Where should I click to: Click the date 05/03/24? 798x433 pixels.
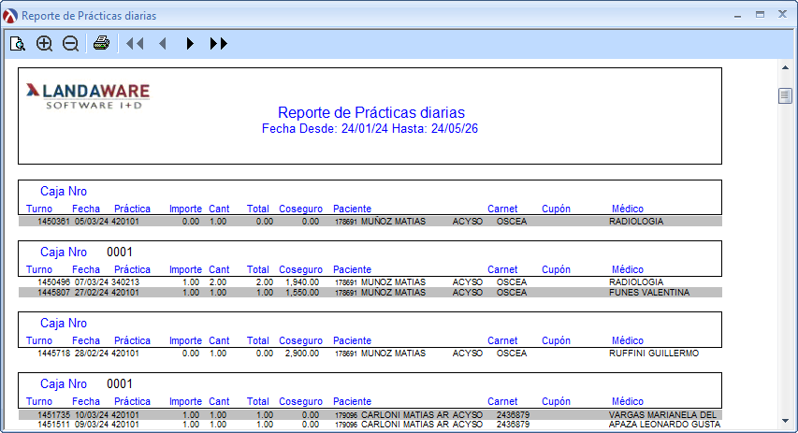pos(92,222)
